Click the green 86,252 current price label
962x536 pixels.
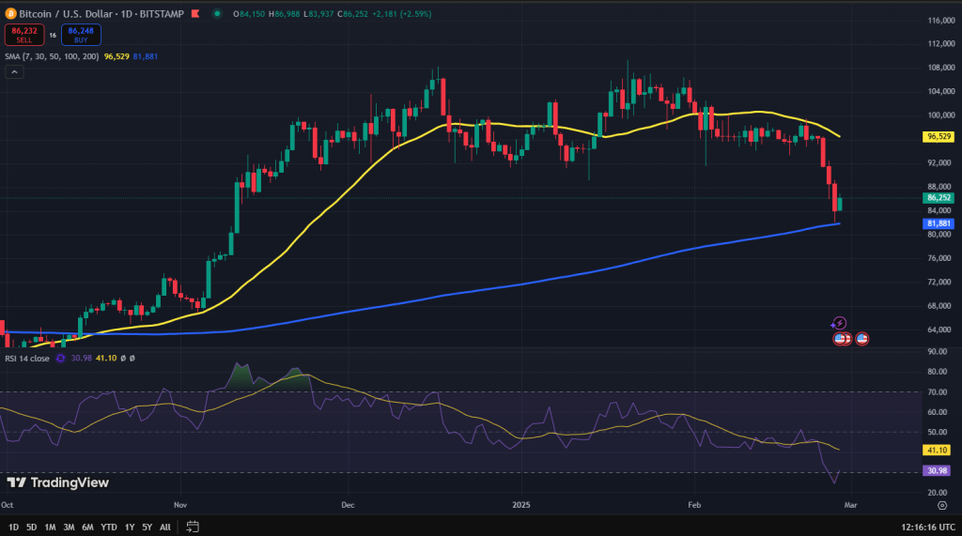939,197
